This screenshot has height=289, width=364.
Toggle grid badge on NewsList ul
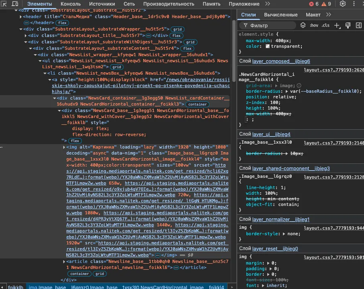[x=116, y=67]
